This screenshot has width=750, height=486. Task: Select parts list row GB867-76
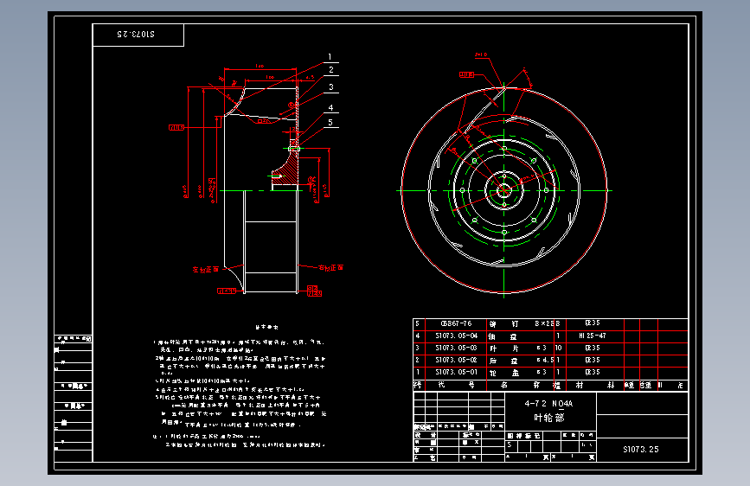tap(550, 324)
